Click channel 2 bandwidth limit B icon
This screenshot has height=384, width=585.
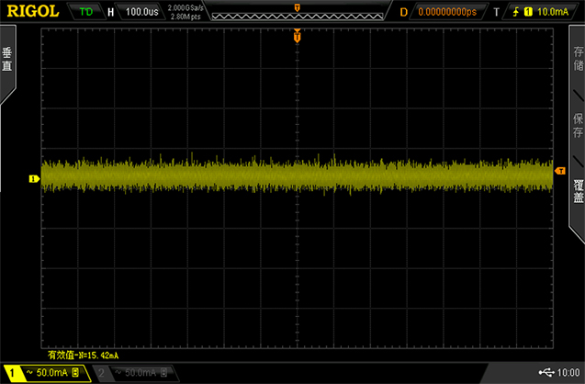163,372
